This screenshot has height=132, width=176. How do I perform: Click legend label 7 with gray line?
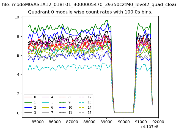pos(52,113)
